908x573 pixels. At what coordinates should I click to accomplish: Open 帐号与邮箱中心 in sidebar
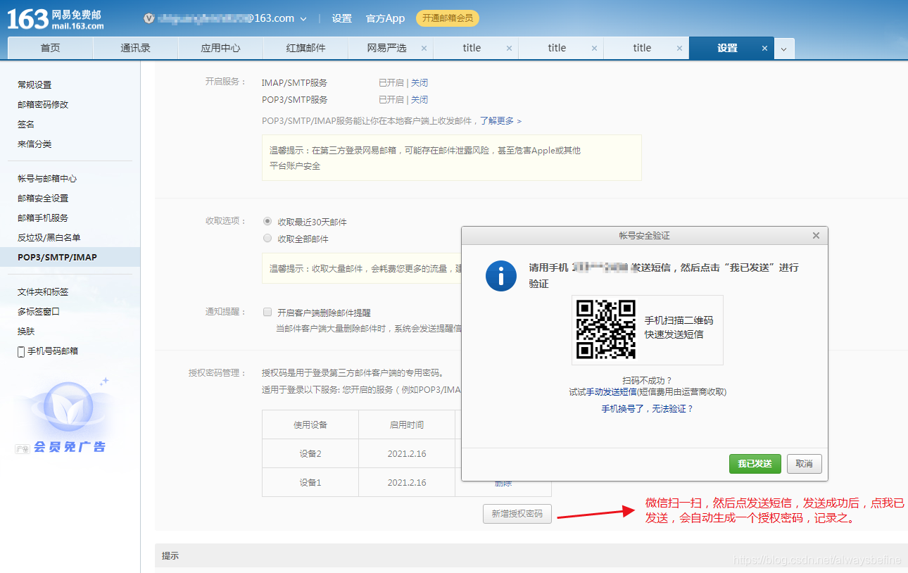click(x=47, y=178)
